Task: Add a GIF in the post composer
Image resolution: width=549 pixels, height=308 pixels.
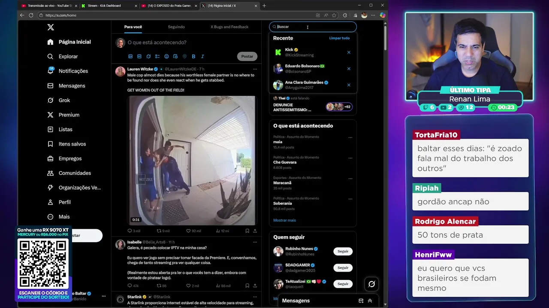Action: click(x=139, y=56)
